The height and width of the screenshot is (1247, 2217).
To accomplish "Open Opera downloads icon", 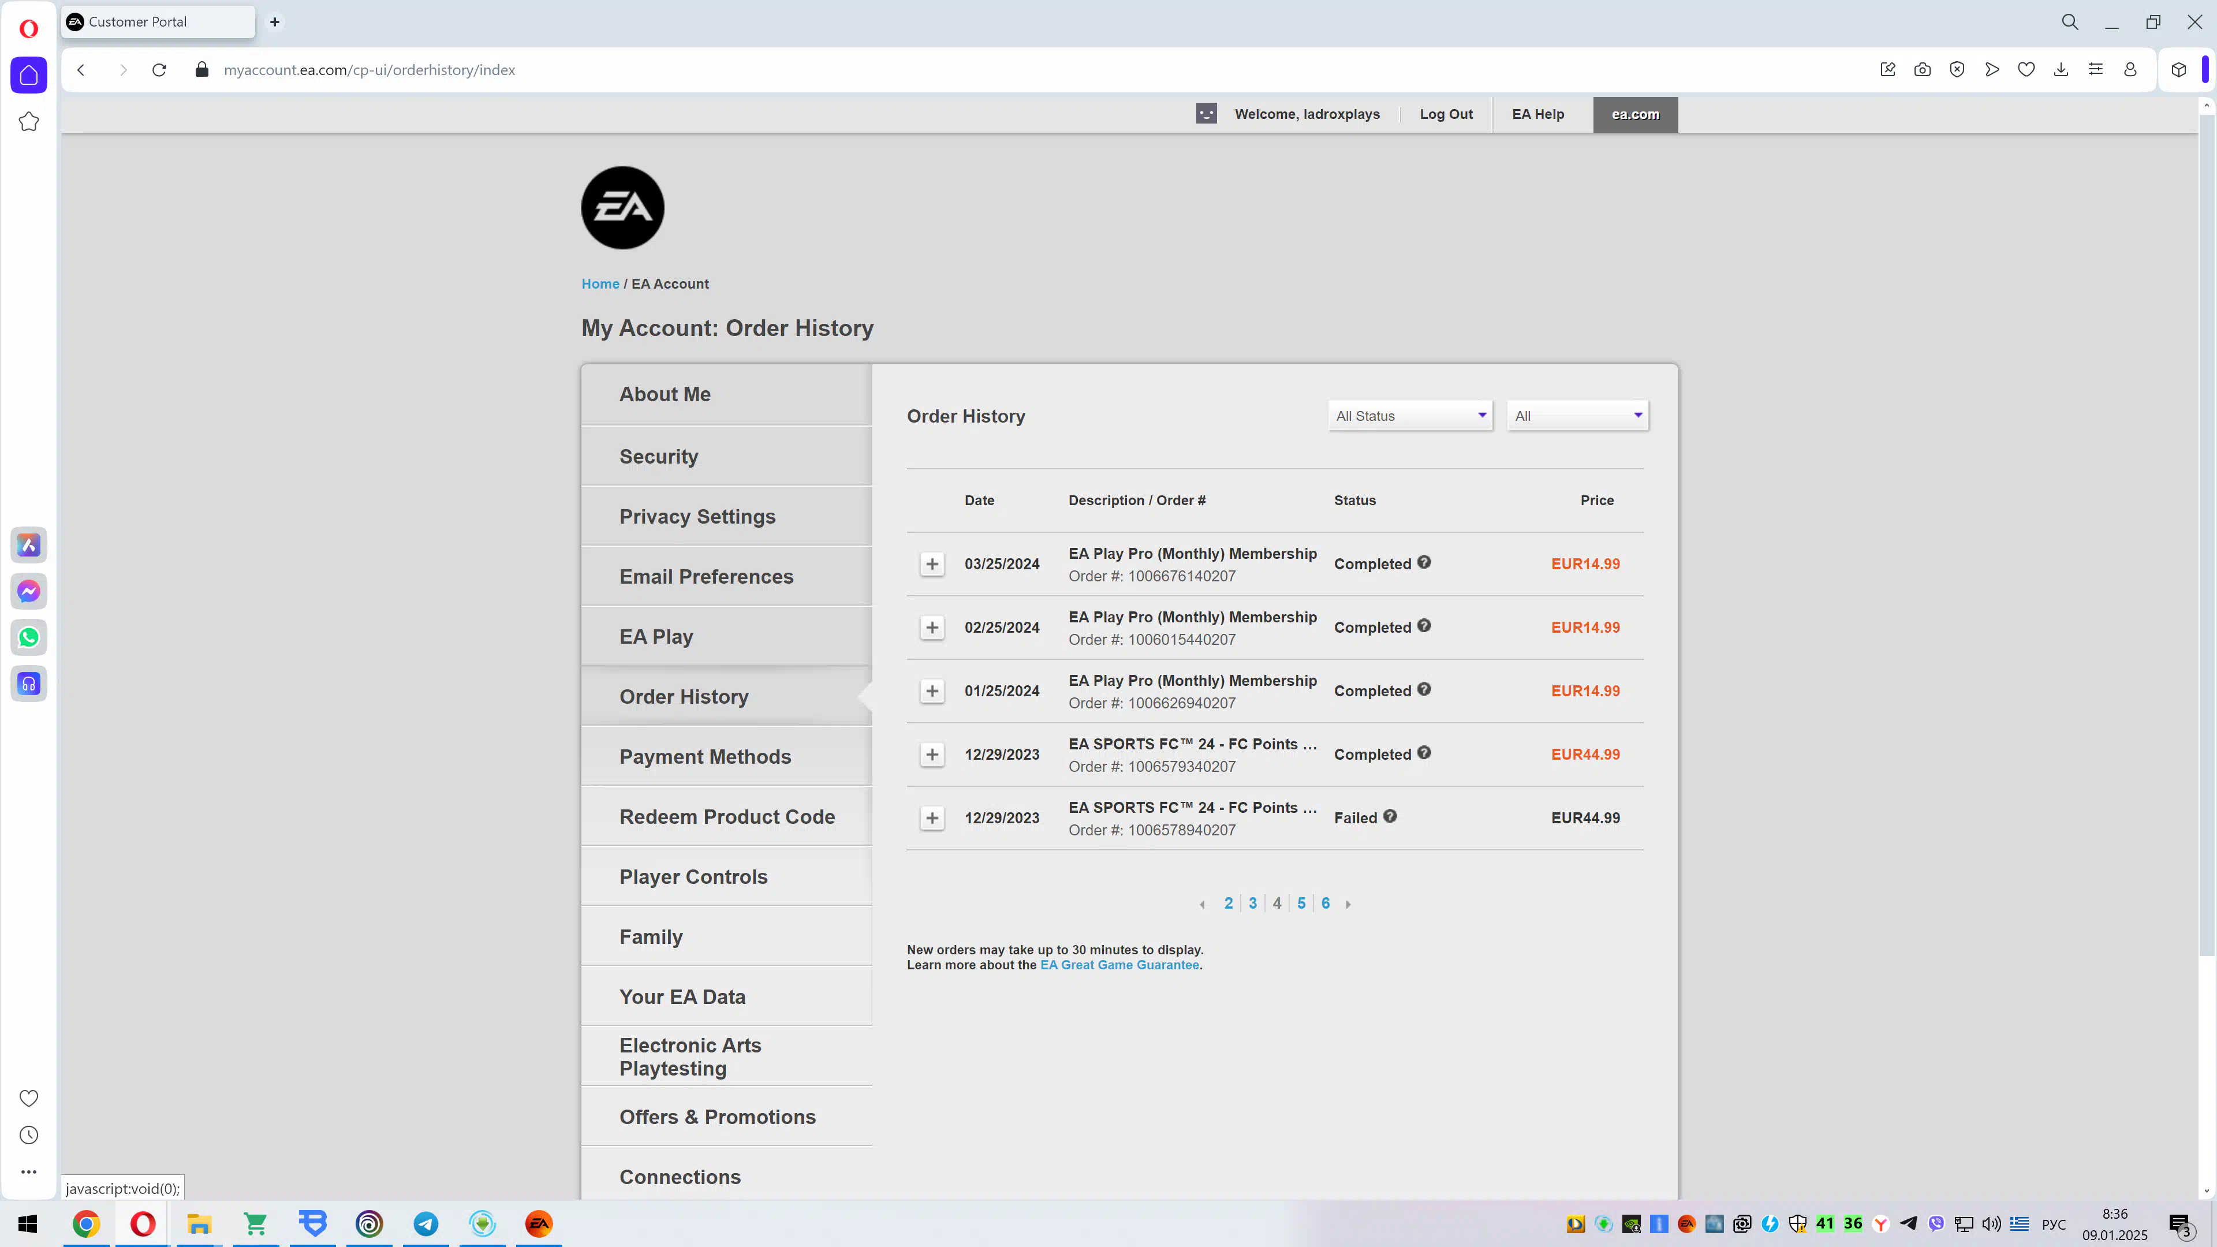I will [2061, 70].
